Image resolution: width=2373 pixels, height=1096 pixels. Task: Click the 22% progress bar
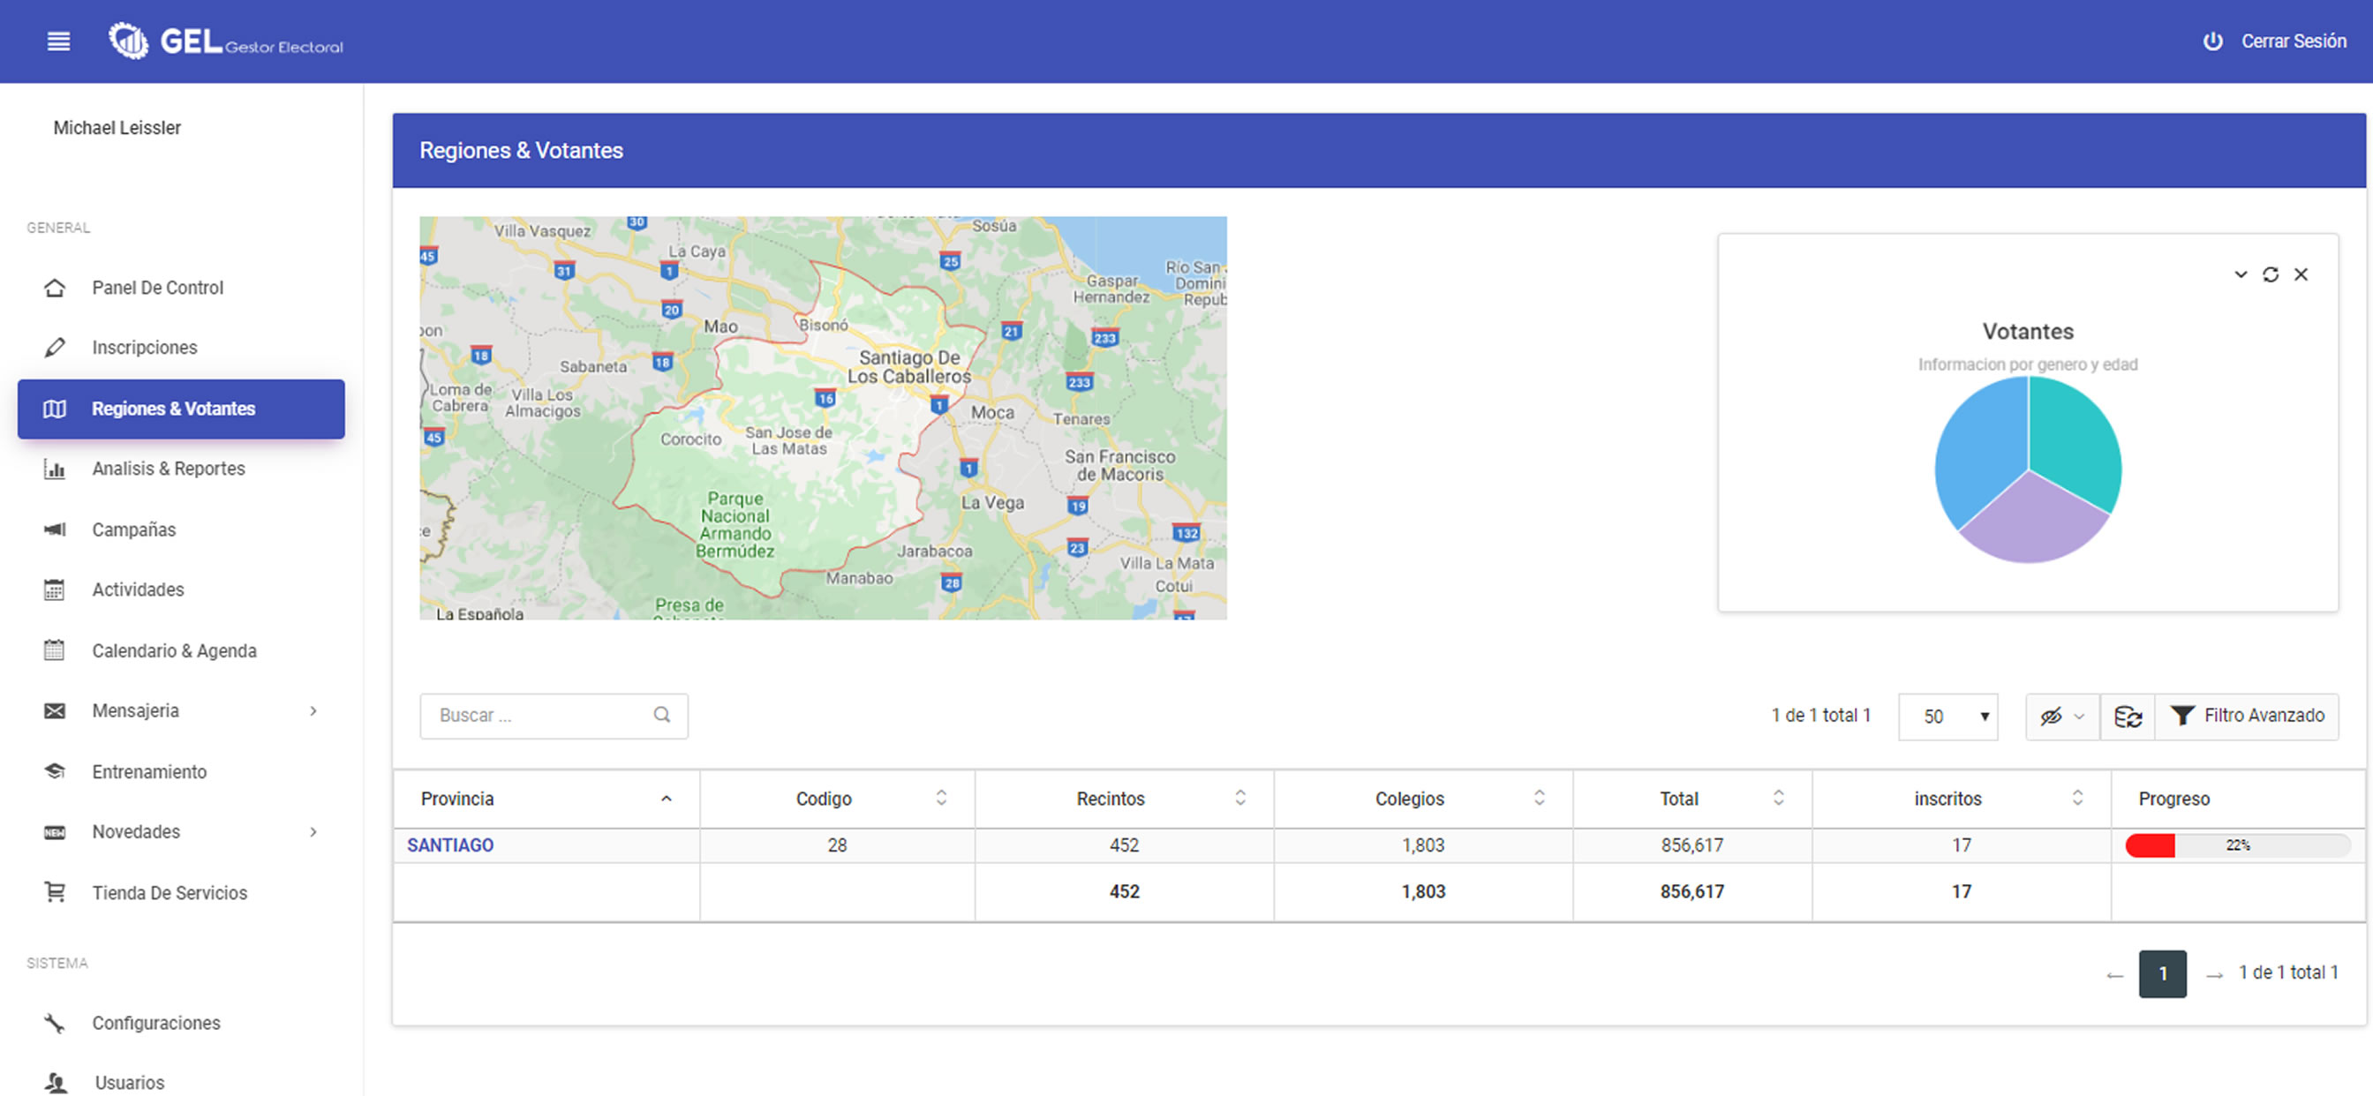tap(2238, 845)
